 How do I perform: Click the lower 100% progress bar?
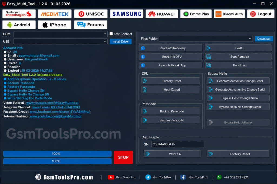(x=57, y=161)
